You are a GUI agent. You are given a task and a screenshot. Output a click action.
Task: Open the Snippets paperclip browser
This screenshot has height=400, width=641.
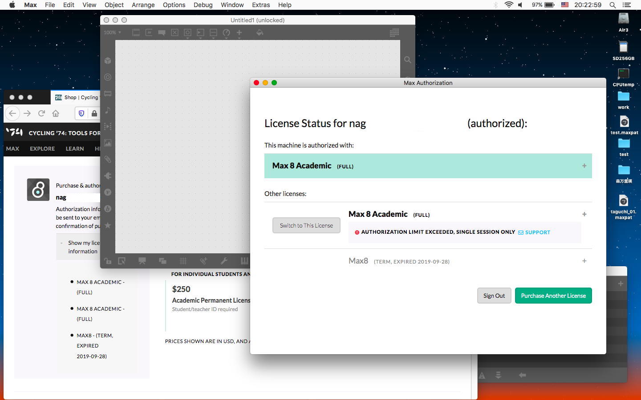[x=108, y=159]
